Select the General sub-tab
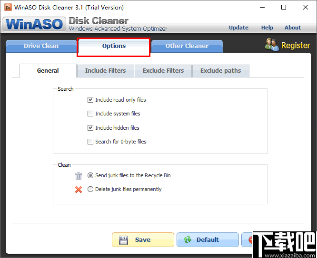The height and width of the screenshot is (258, 317). pyautogui.click(x=48, y=71)
